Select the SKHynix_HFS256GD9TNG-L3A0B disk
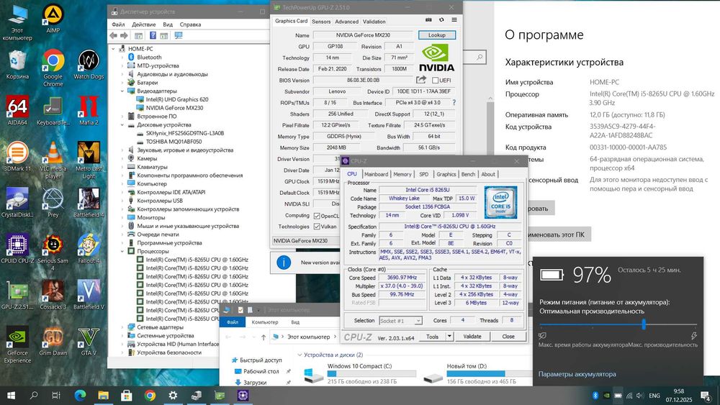This screenshot has height=405, width=720. coord(184,133)
